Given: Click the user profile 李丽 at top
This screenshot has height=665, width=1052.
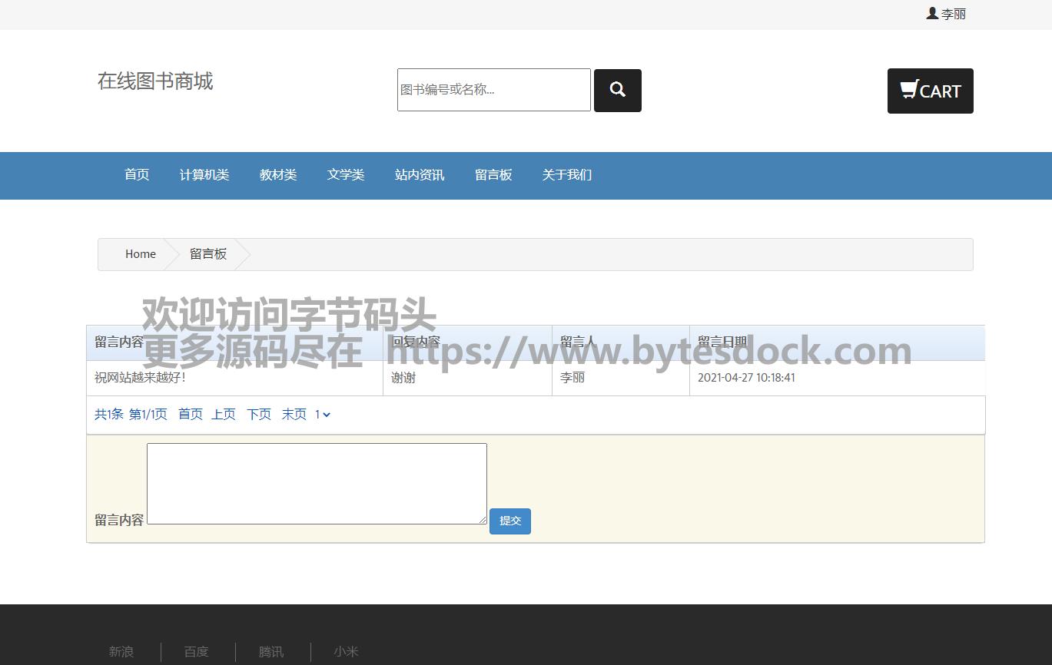Looking at the screenshot, I should [946, 14].
